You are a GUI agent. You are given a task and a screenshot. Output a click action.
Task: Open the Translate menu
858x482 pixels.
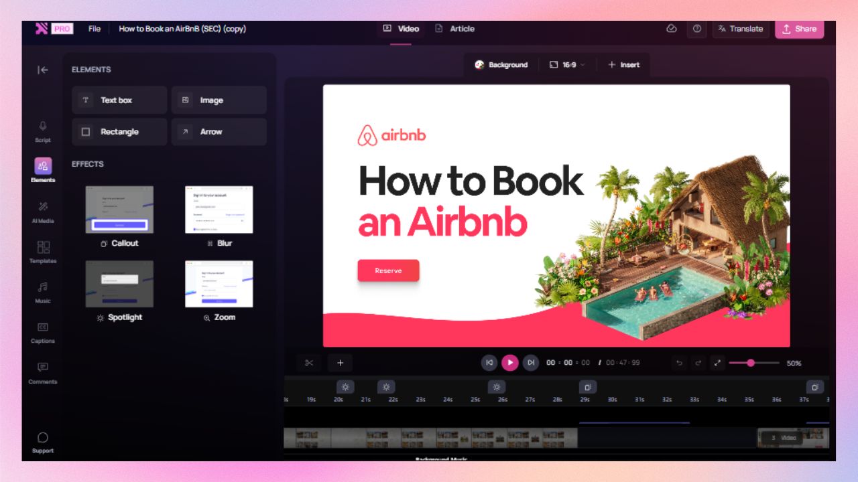[741, 29]
